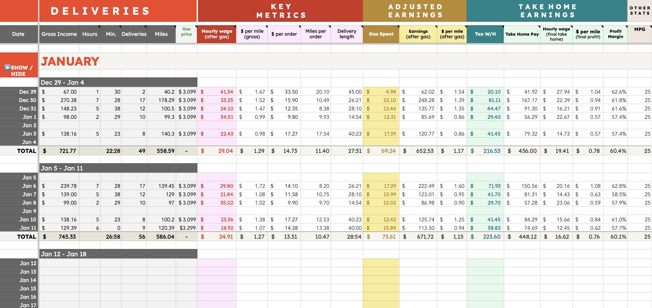Select the Hours column header
This screenshot has height=308, width=652.
90,34
